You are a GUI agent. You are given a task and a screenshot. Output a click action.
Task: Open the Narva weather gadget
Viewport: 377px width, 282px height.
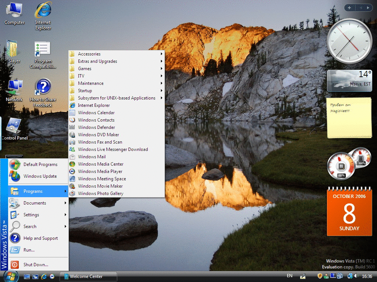pyautogui.click(x=349, y=80)
